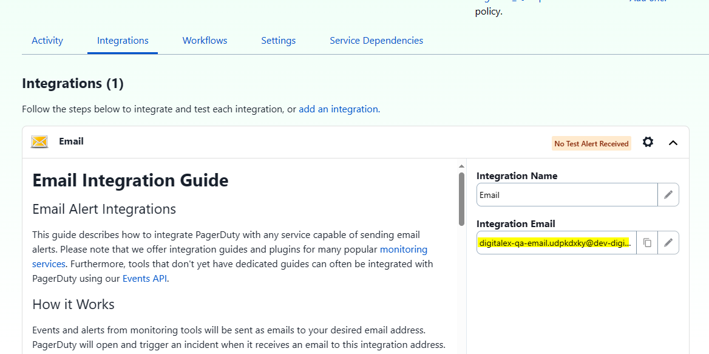709x354 pixels.
Task: Click the 'add an integration' link
Action: [339, 109]
